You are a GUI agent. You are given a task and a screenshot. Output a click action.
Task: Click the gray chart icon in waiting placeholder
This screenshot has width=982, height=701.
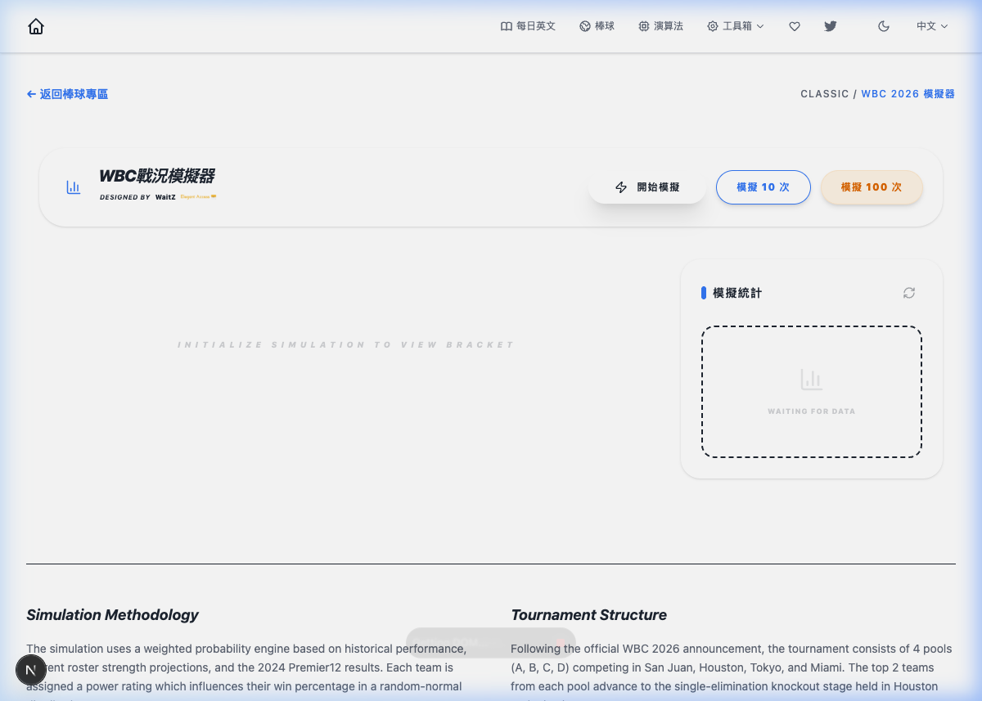(811, 380)
